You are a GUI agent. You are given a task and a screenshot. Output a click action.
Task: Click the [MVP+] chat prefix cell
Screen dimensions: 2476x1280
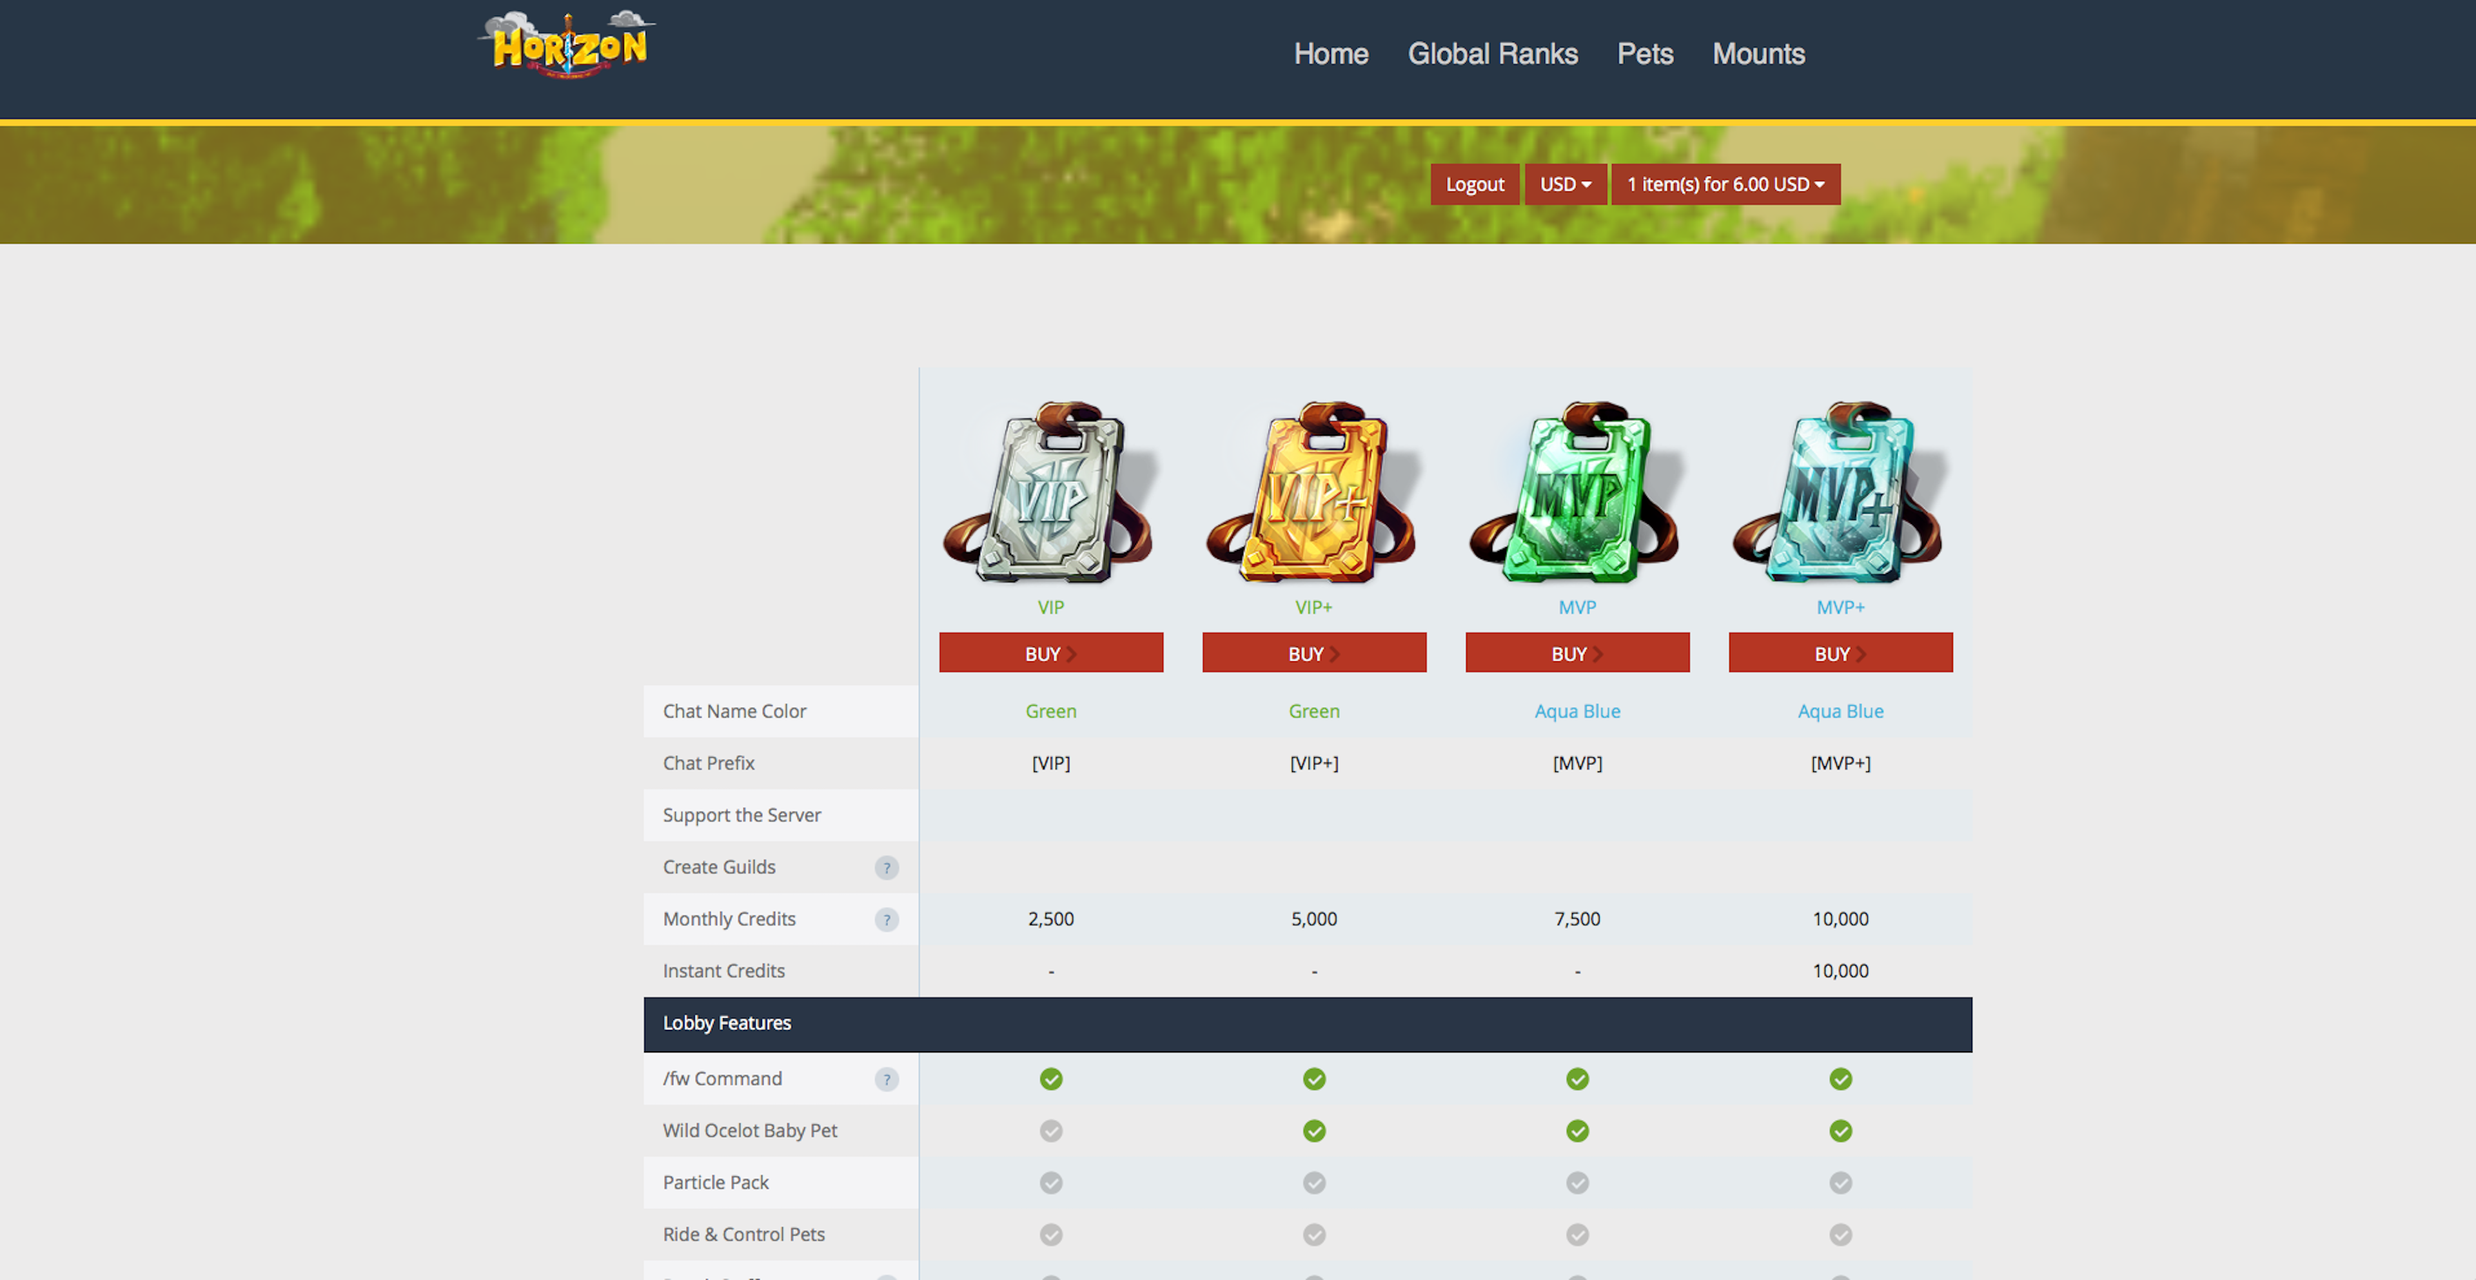pyautogui.click(x=1841, y=763)
